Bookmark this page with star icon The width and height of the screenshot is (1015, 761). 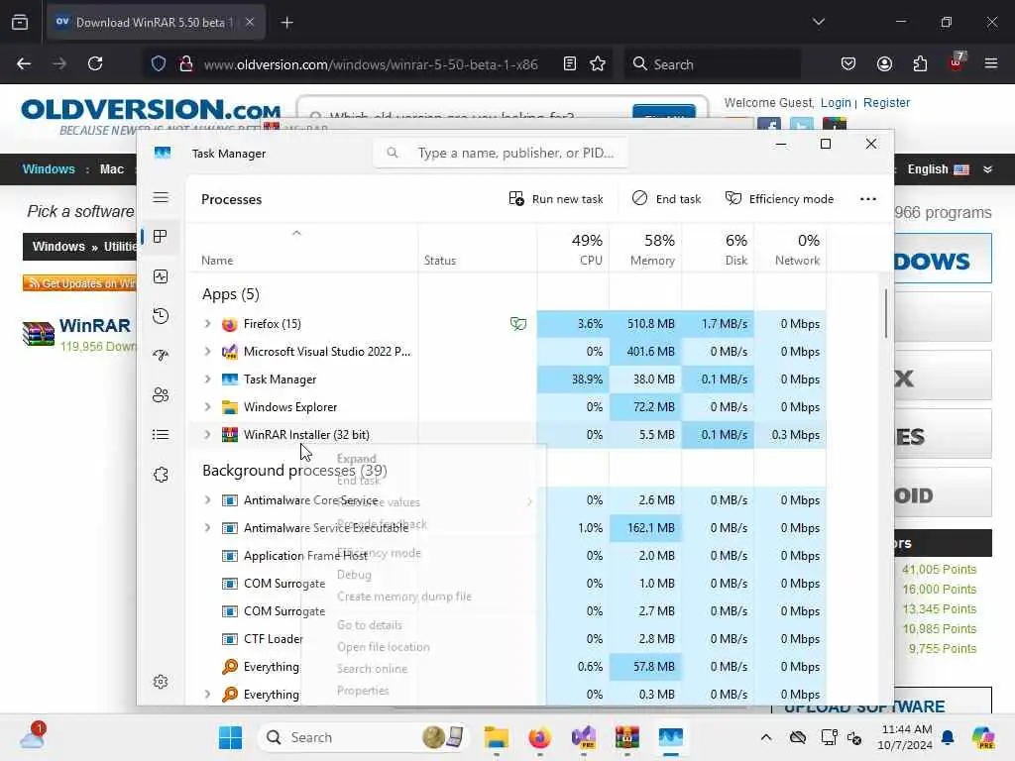pos(598,63)
